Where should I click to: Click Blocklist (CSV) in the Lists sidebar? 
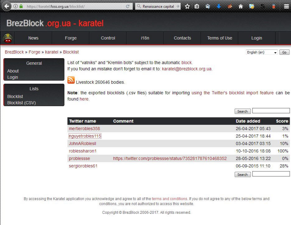tap(21, 103)
